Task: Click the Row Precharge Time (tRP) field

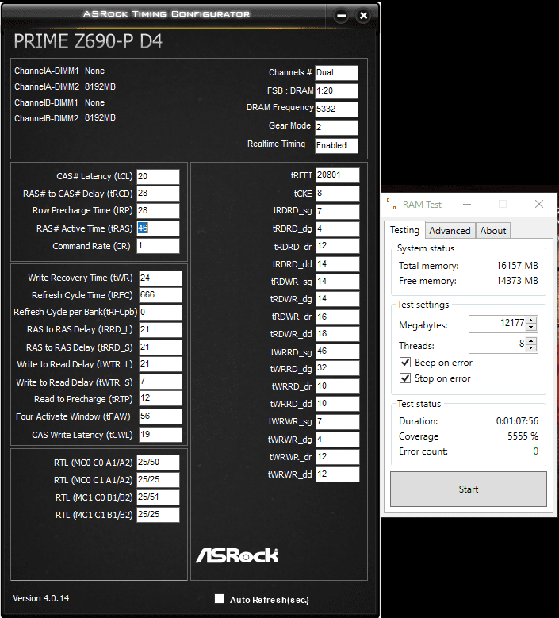Action: [158, 210]
